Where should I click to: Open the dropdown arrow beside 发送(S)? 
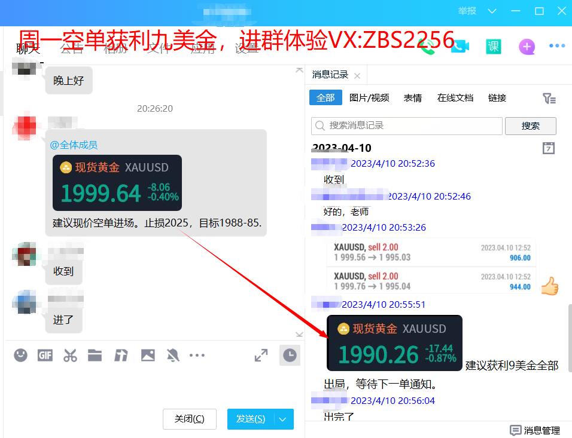(283, 419)
